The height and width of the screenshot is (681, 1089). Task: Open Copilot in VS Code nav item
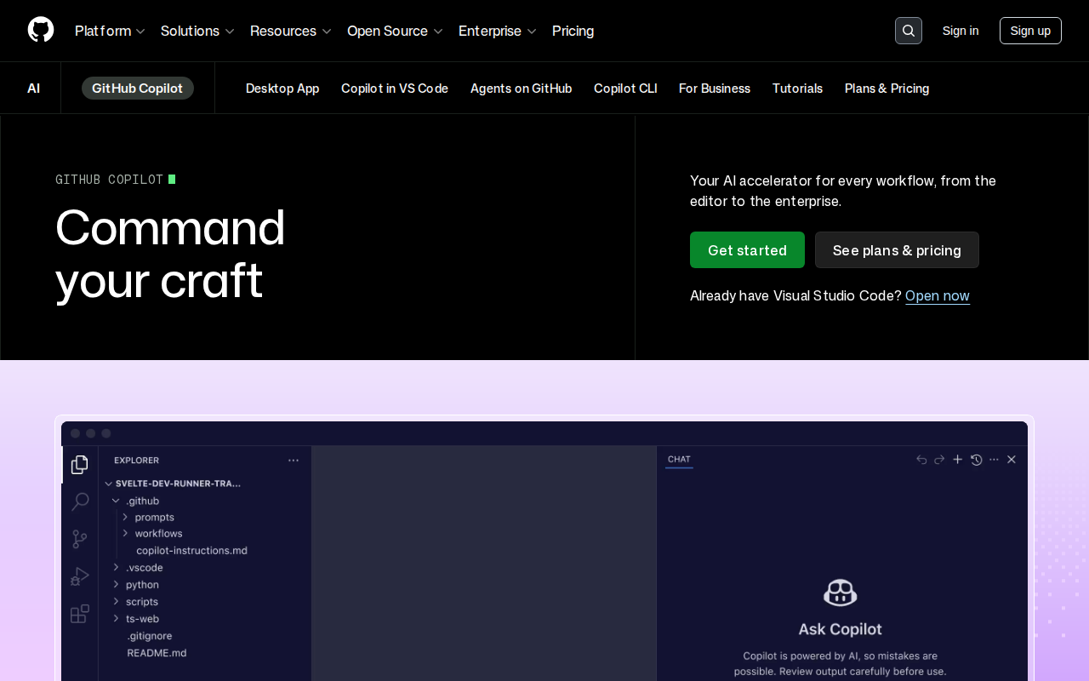point(395,89)
